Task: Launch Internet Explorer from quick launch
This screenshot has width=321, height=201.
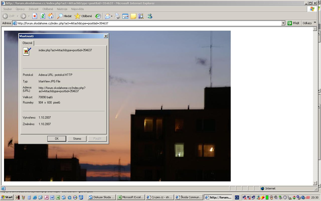Action: point(35,197)
